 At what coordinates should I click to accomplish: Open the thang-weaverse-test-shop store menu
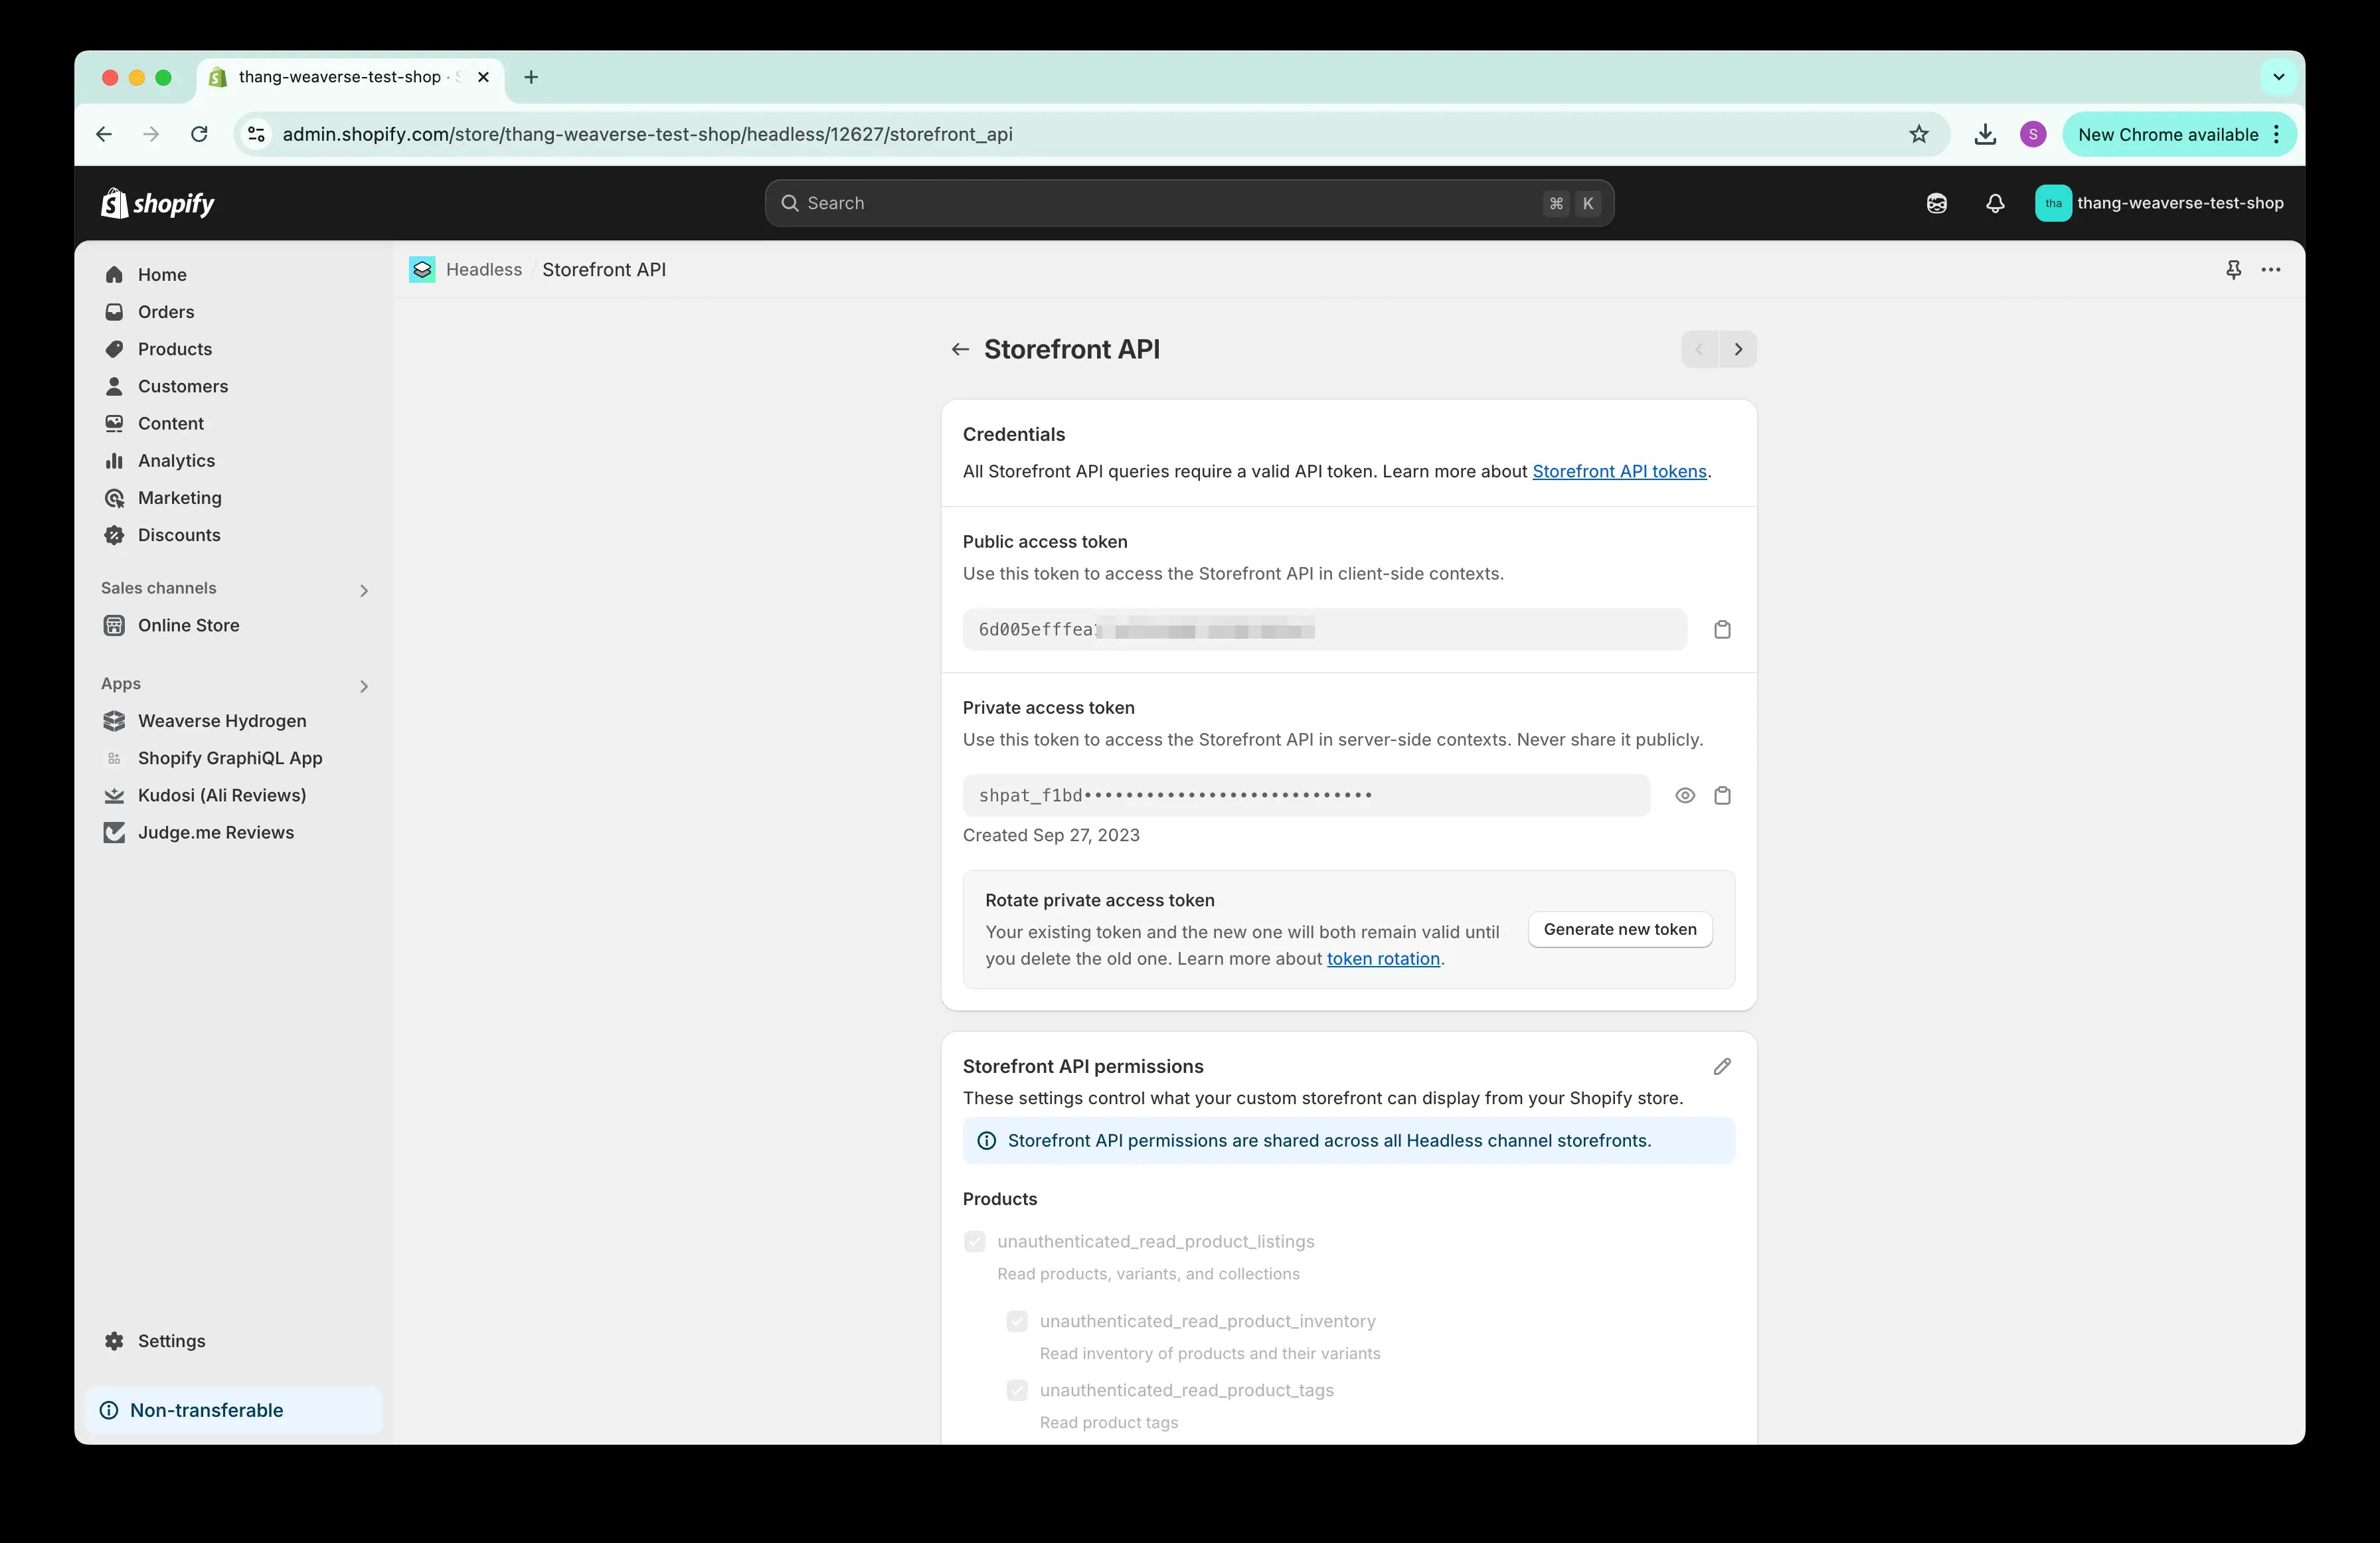(x=2159, y=203)
